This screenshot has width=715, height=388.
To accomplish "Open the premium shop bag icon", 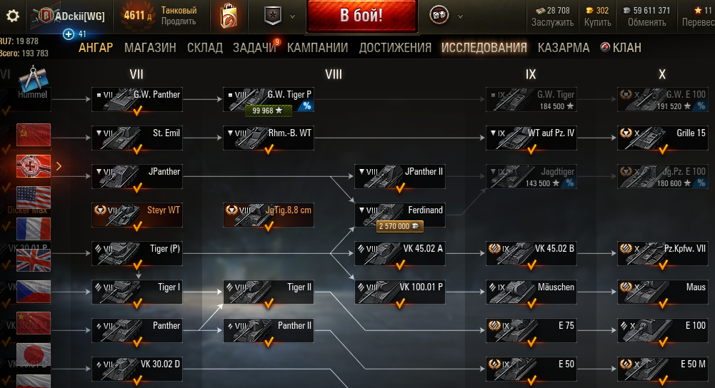I will [x=229, y=16].
